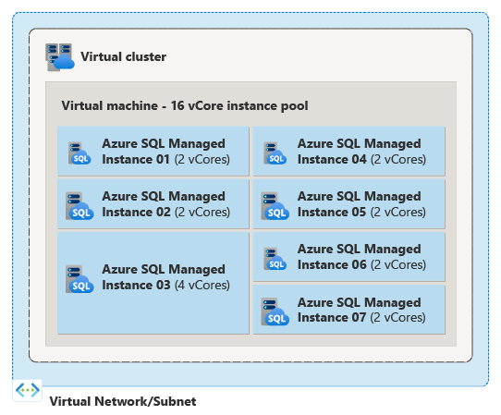Select Azure SQL Managed Instance 07 text

coord(361,310)
